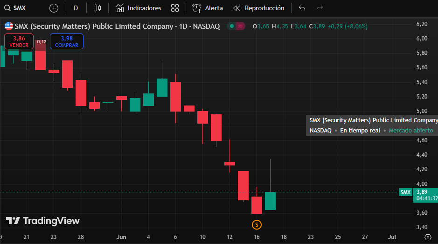Redo the chart action
438x244 pixels.
320,8
